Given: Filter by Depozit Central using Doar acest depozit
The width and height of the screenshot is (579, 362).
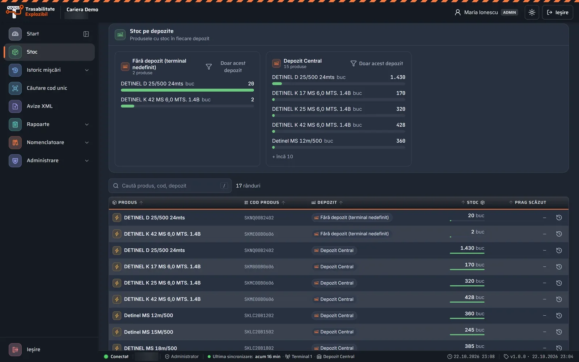Looking at the screenshot, I should coord(377,64).
